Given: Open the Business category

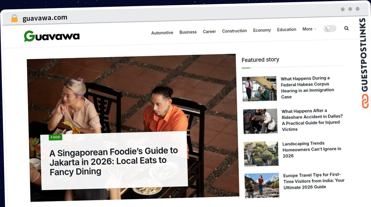Looking at the screenshot, I should coord(188,32).
